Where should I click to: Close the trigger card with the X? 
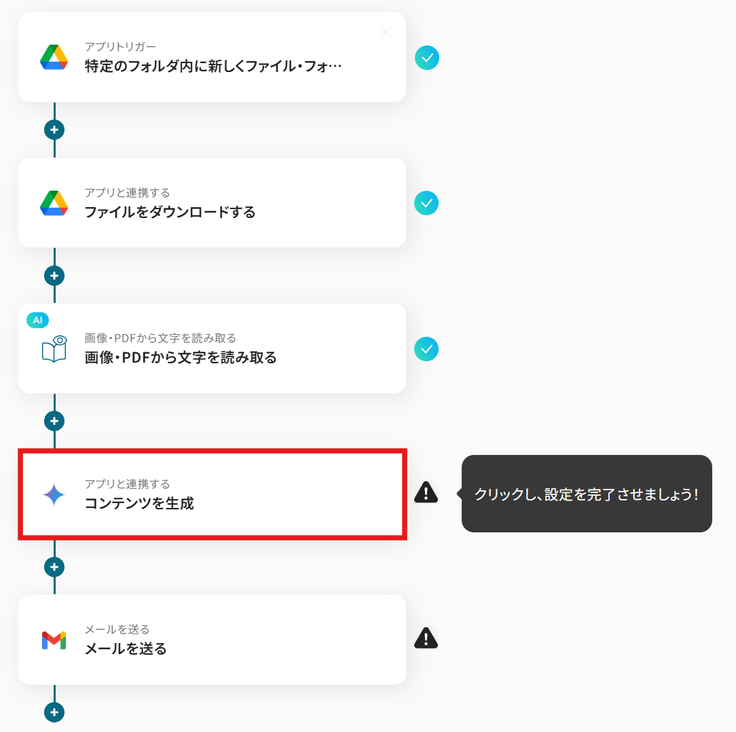(x=386, y=32)
